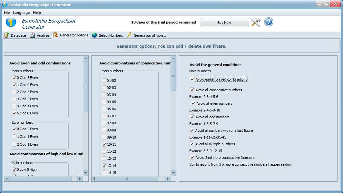The height and width of the screenshot is (193, 343).
Task: Click the Select Numbers globe icon
Action: click(x=94, y=35)
